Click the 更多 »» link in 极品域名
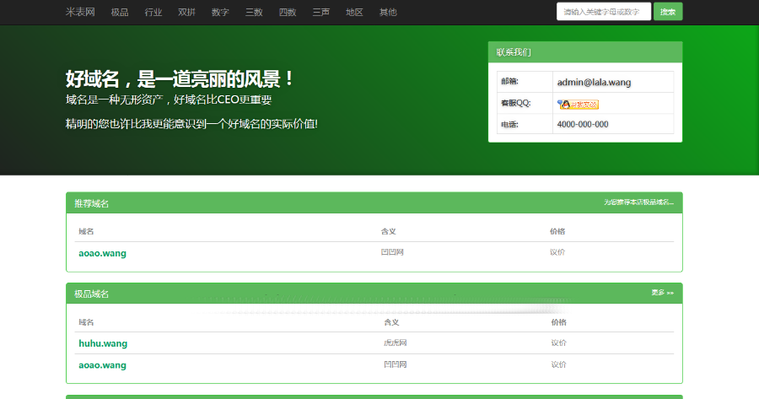Screen dimensions: 759x399 (x=662, y=293)
